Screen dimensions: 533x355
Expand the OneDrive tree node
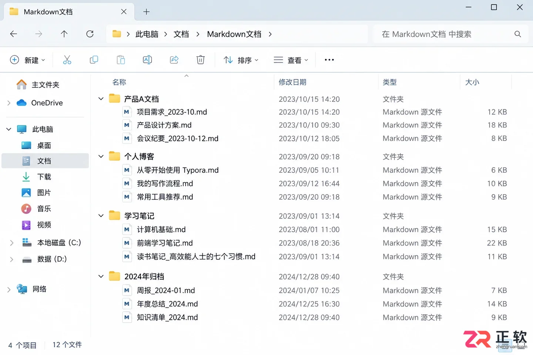9,103
